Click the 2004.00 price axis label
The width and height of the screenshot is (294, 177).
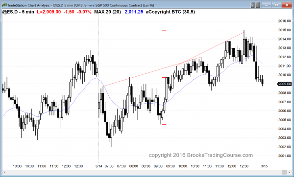pos(284,129)
